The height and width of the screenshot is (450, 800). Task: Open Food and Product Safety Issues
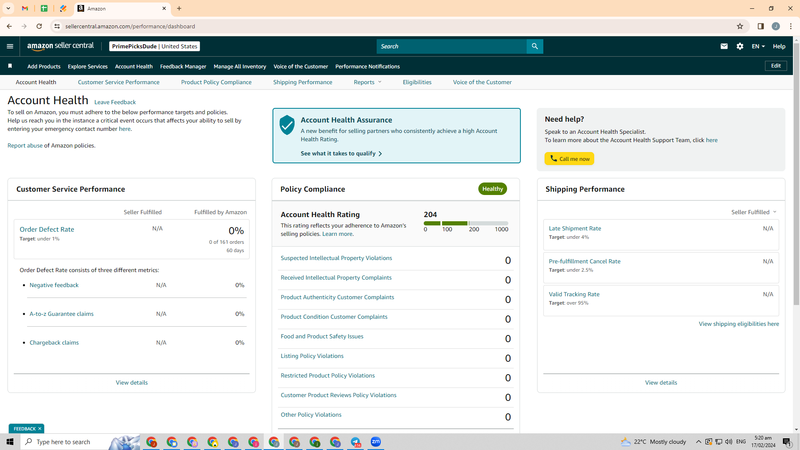pyautogui.click(x=322, y=336)
